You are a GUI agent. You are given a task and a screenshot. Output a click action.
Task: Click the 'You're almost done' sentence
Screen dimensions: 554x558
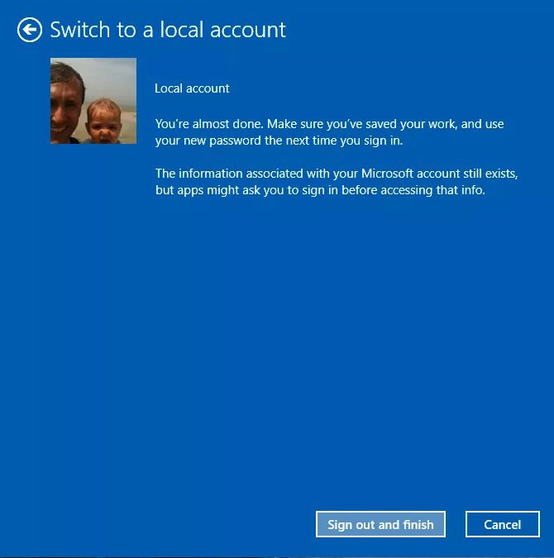(208, 124)
